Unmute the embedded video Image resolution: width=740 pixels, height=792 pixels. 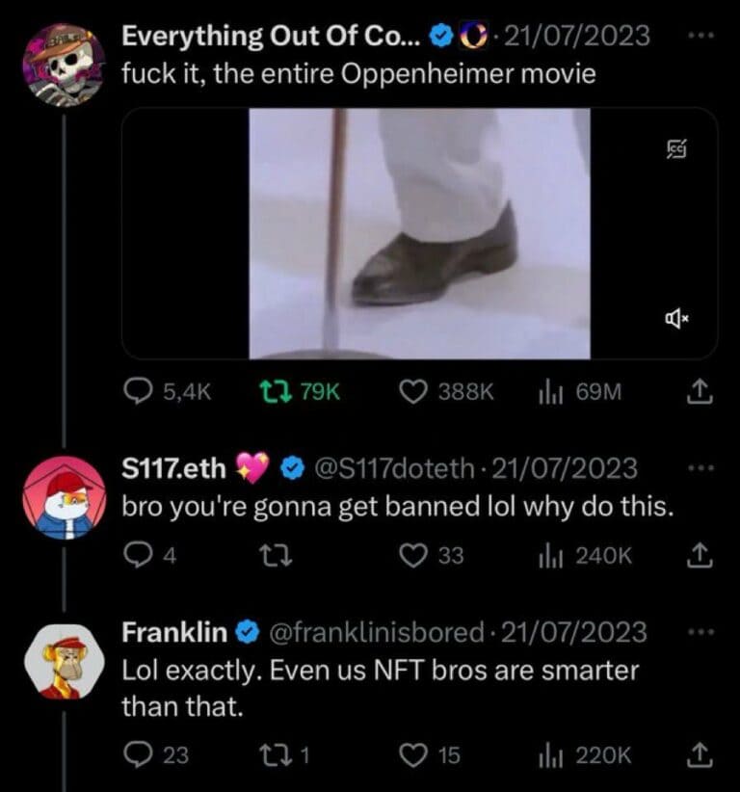(x=674, y=317)
